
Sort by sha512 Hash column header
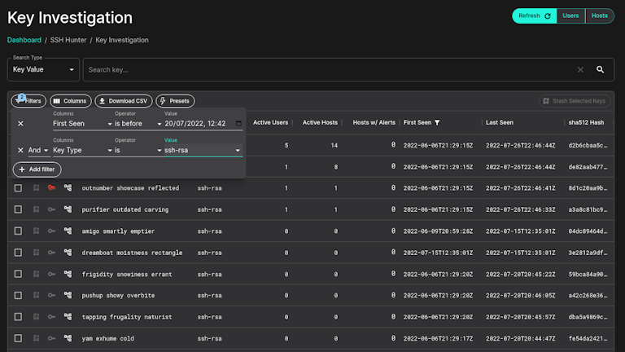(586, 122)
